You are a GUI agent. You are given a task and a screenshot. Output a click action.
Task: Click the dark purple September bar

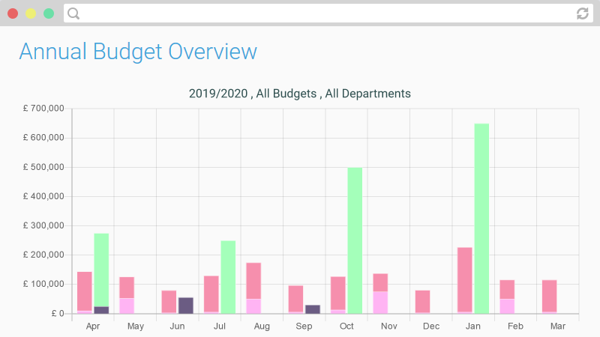pos(313,309)
